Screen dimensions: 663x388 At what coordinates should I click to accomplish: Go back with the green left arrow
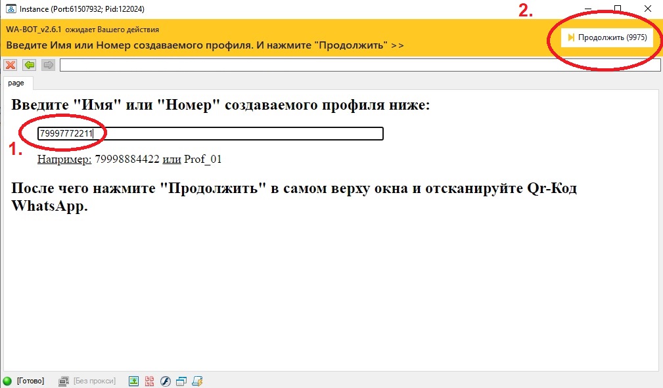(x=29, y=65)
